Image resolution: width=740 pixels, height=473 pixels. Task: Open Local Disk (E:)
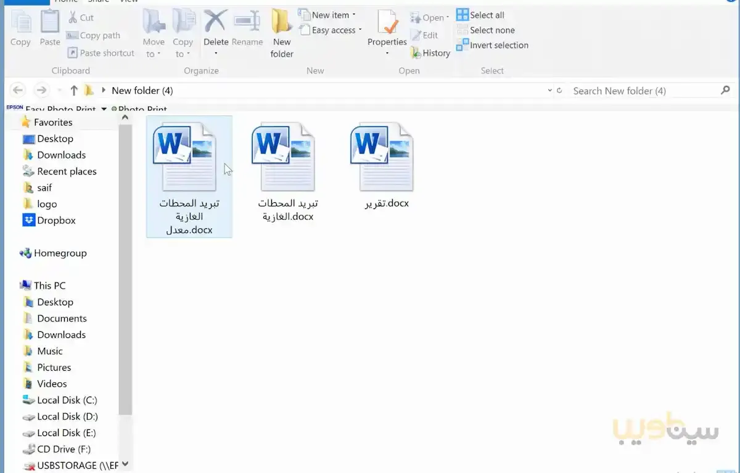(60, 433)
